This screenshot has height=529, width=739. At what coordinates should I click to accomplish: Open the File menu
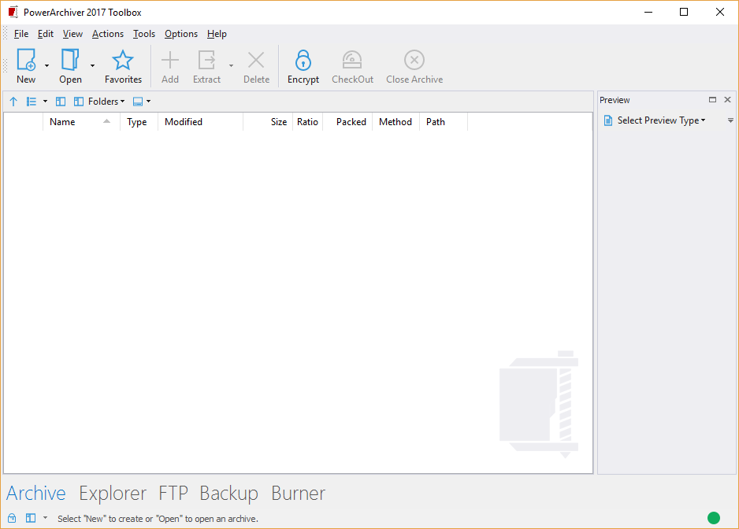[x=21, y=34]
